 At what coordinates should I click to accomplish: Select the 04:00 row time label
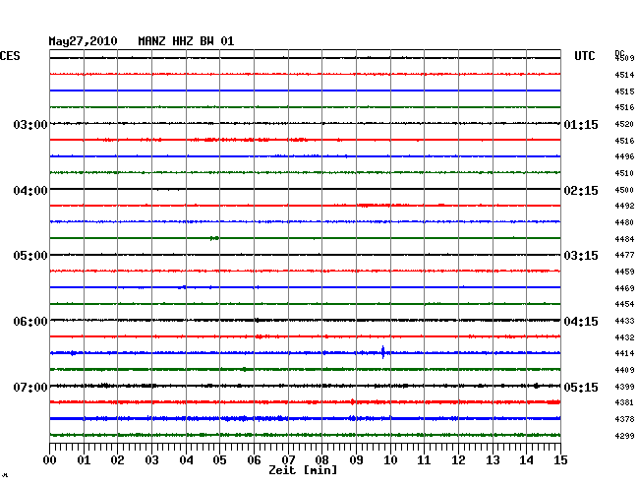[x=29, y=190]
